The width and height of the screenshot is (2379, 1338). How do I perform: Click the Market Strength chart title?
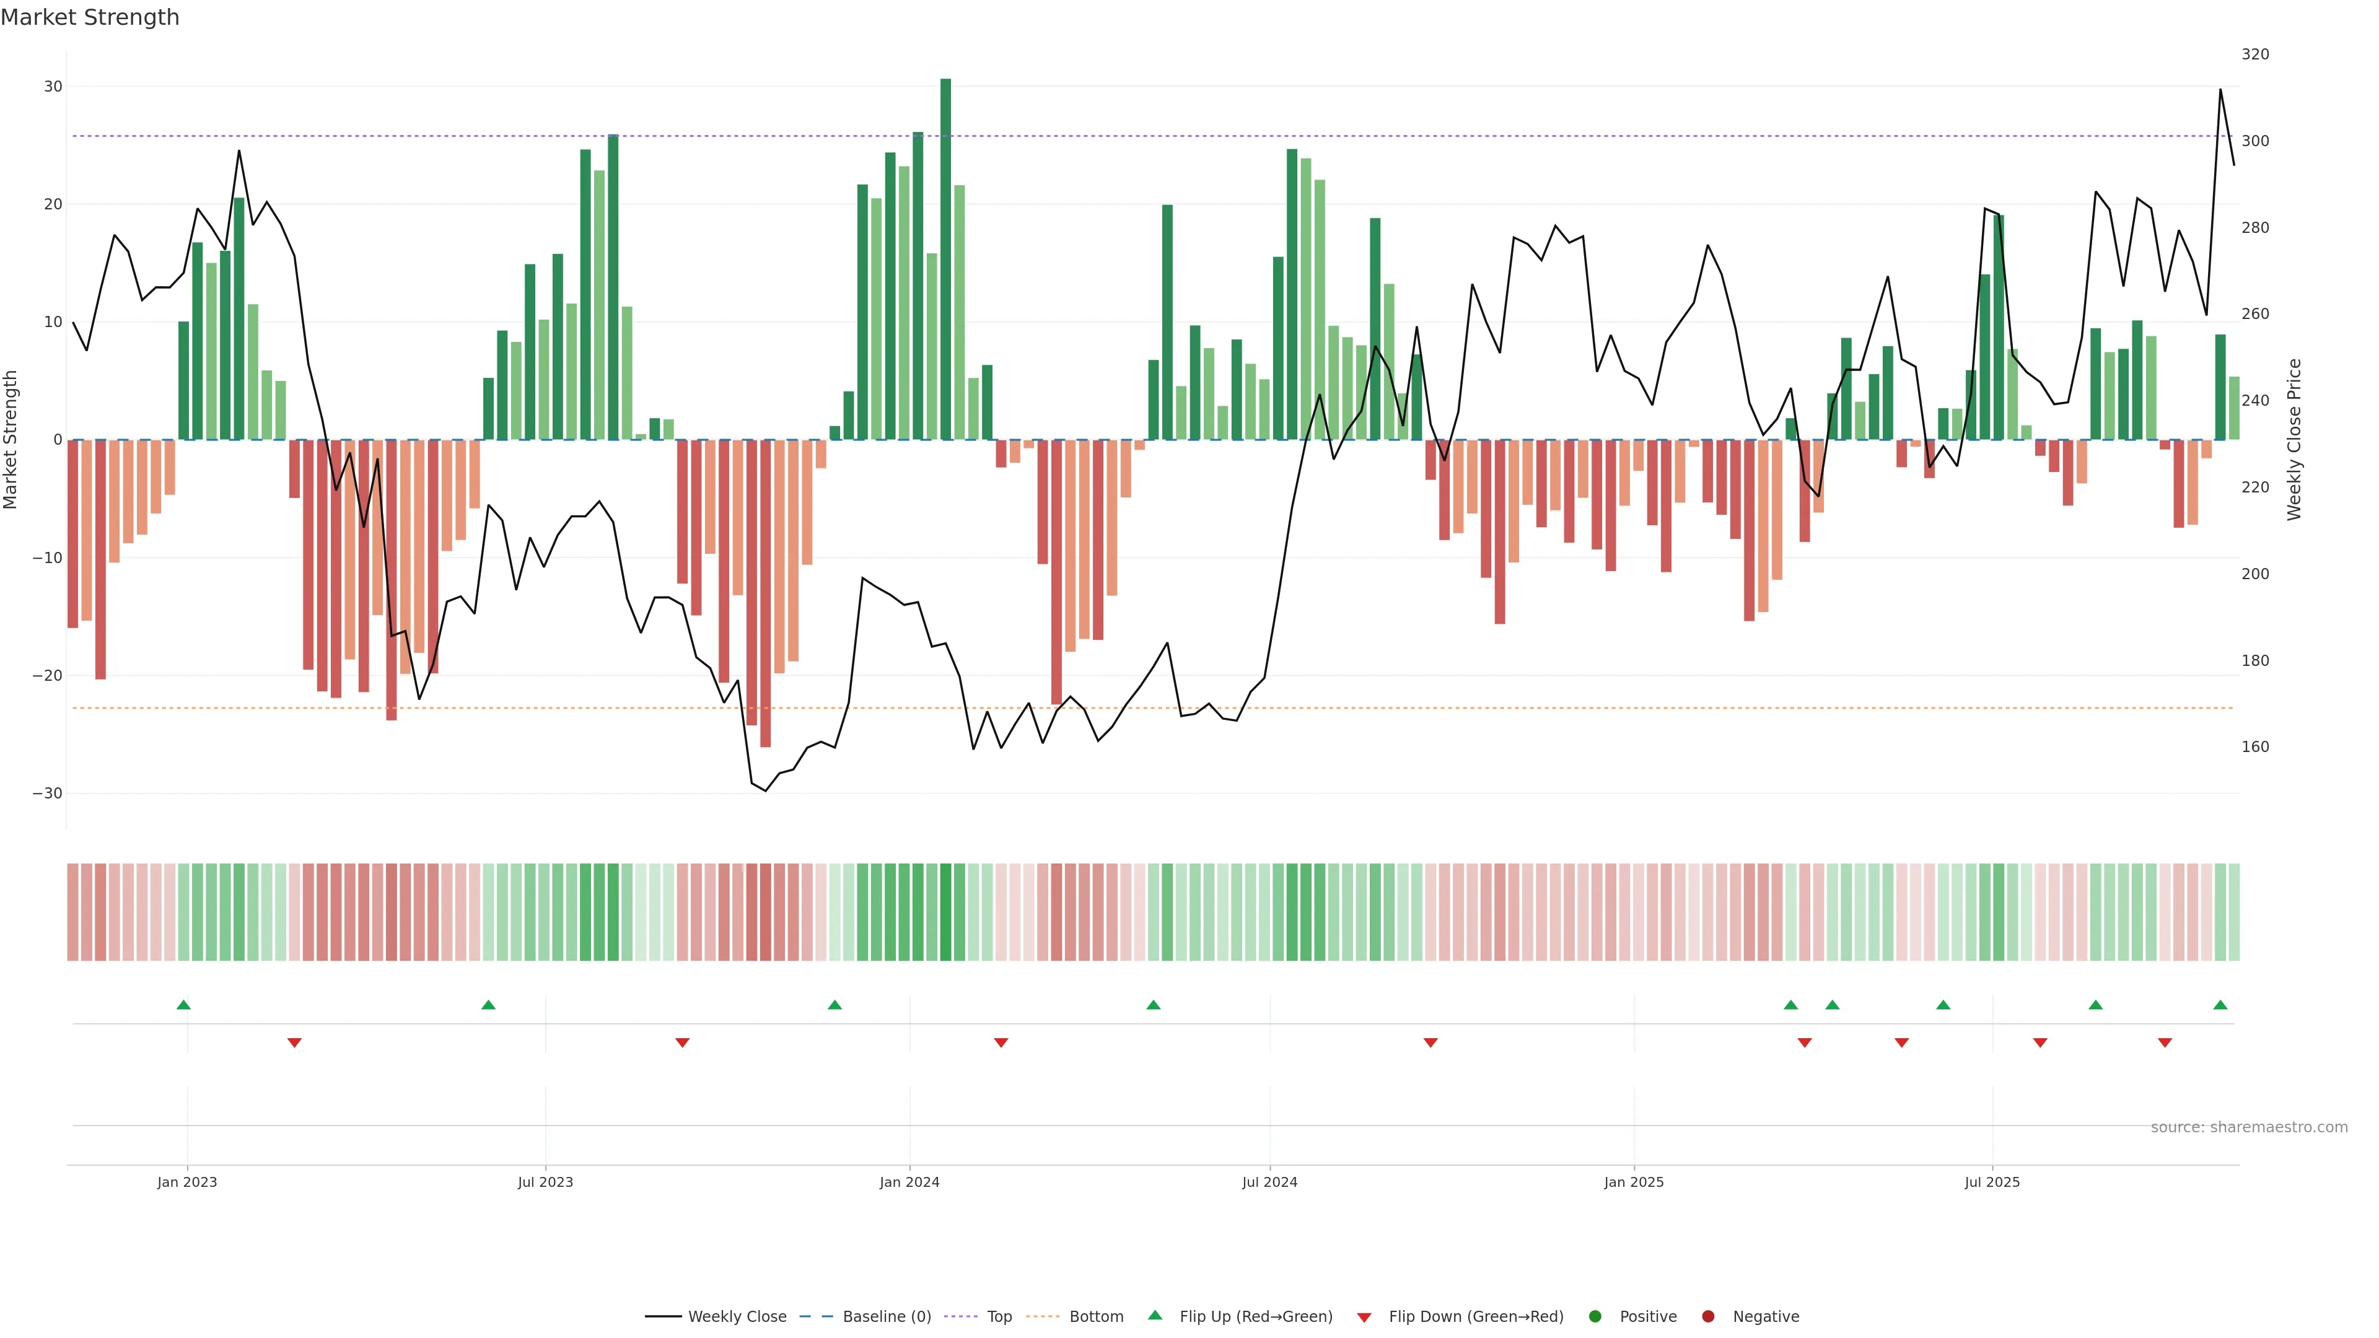click(x=90, y=17)
